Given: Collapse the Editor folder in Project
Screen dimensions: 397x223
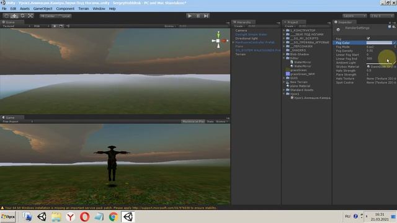Looking at the screenshot, I should tap(284, 58).
